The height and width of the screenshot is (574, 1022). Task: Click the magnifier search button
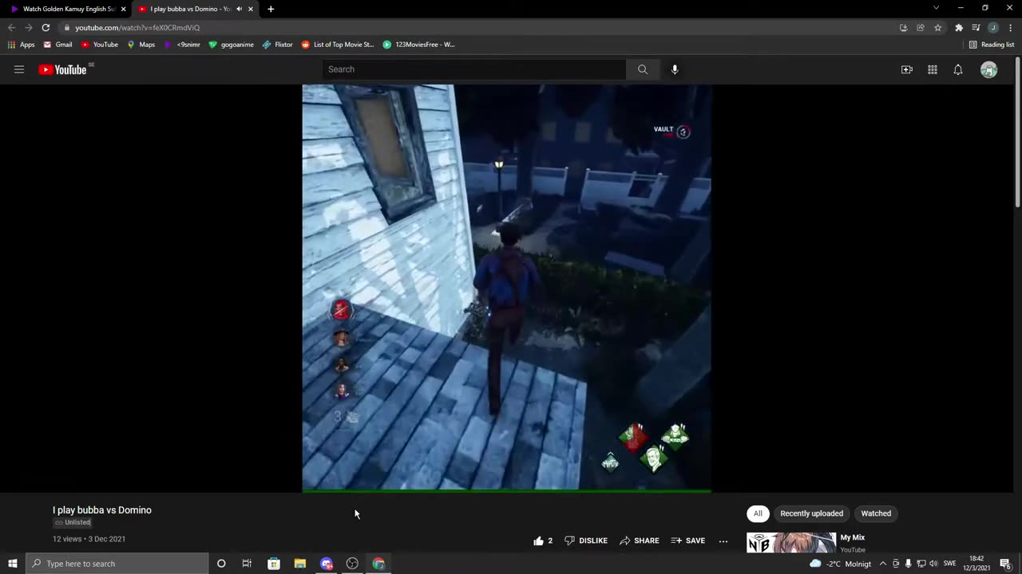pyautogui.click(x=643, y=69)
